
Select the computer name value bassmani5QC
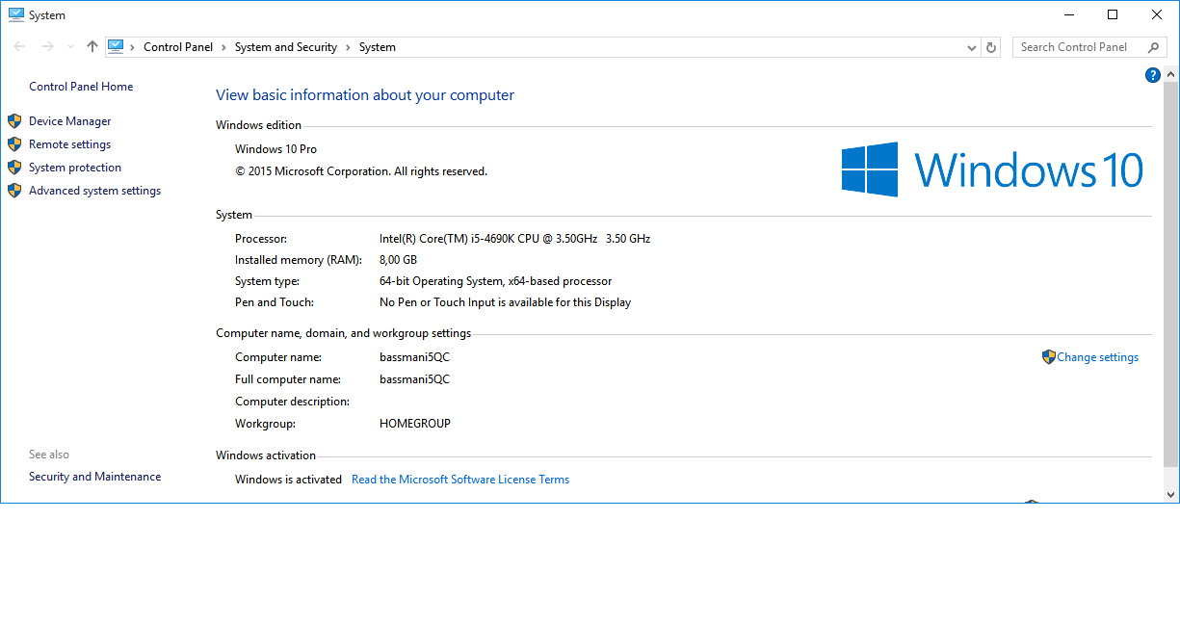point(415,357)
